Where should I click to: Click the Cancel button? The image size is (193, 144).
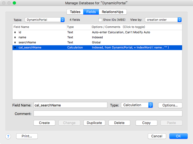pos(157,136)
